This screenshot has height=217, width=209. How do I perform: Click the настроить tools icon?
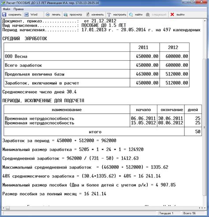[109, 14]
